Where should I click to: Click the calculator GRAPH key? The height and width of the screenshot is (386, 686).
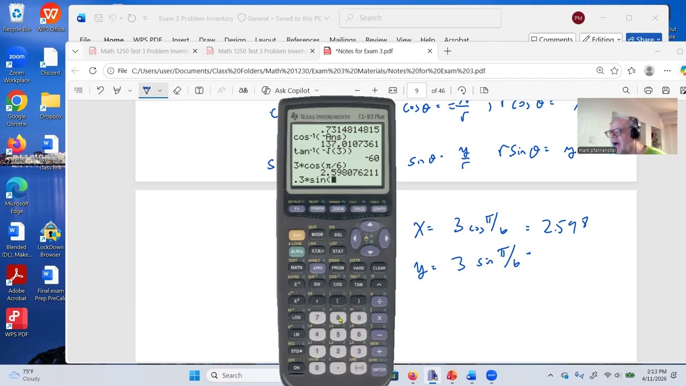pyautogui.click(x=379, y=209)
